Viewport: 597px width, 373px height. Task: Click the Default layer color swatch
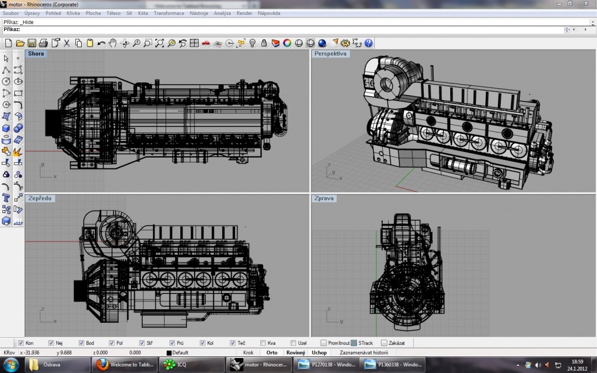pos(169,353)
